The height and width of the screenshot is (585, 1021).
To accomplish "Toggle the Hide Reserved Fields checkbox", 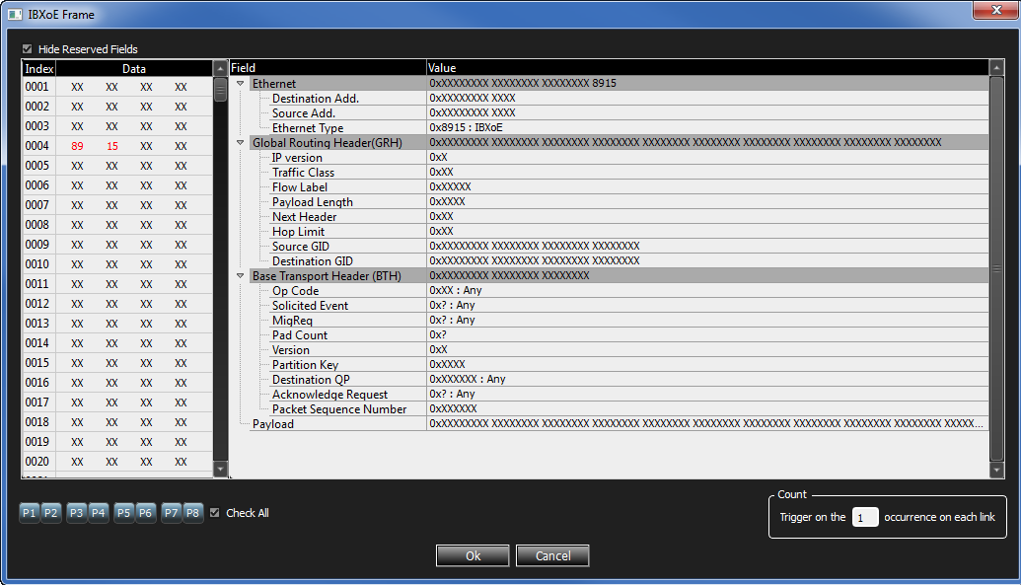I will [27, 49].
